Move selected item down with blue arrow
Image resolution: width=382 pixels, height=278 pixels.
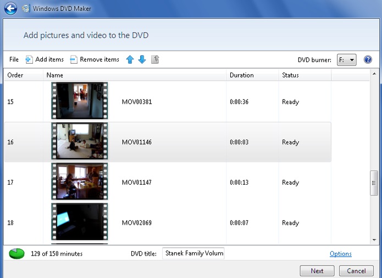pos(142,59)
